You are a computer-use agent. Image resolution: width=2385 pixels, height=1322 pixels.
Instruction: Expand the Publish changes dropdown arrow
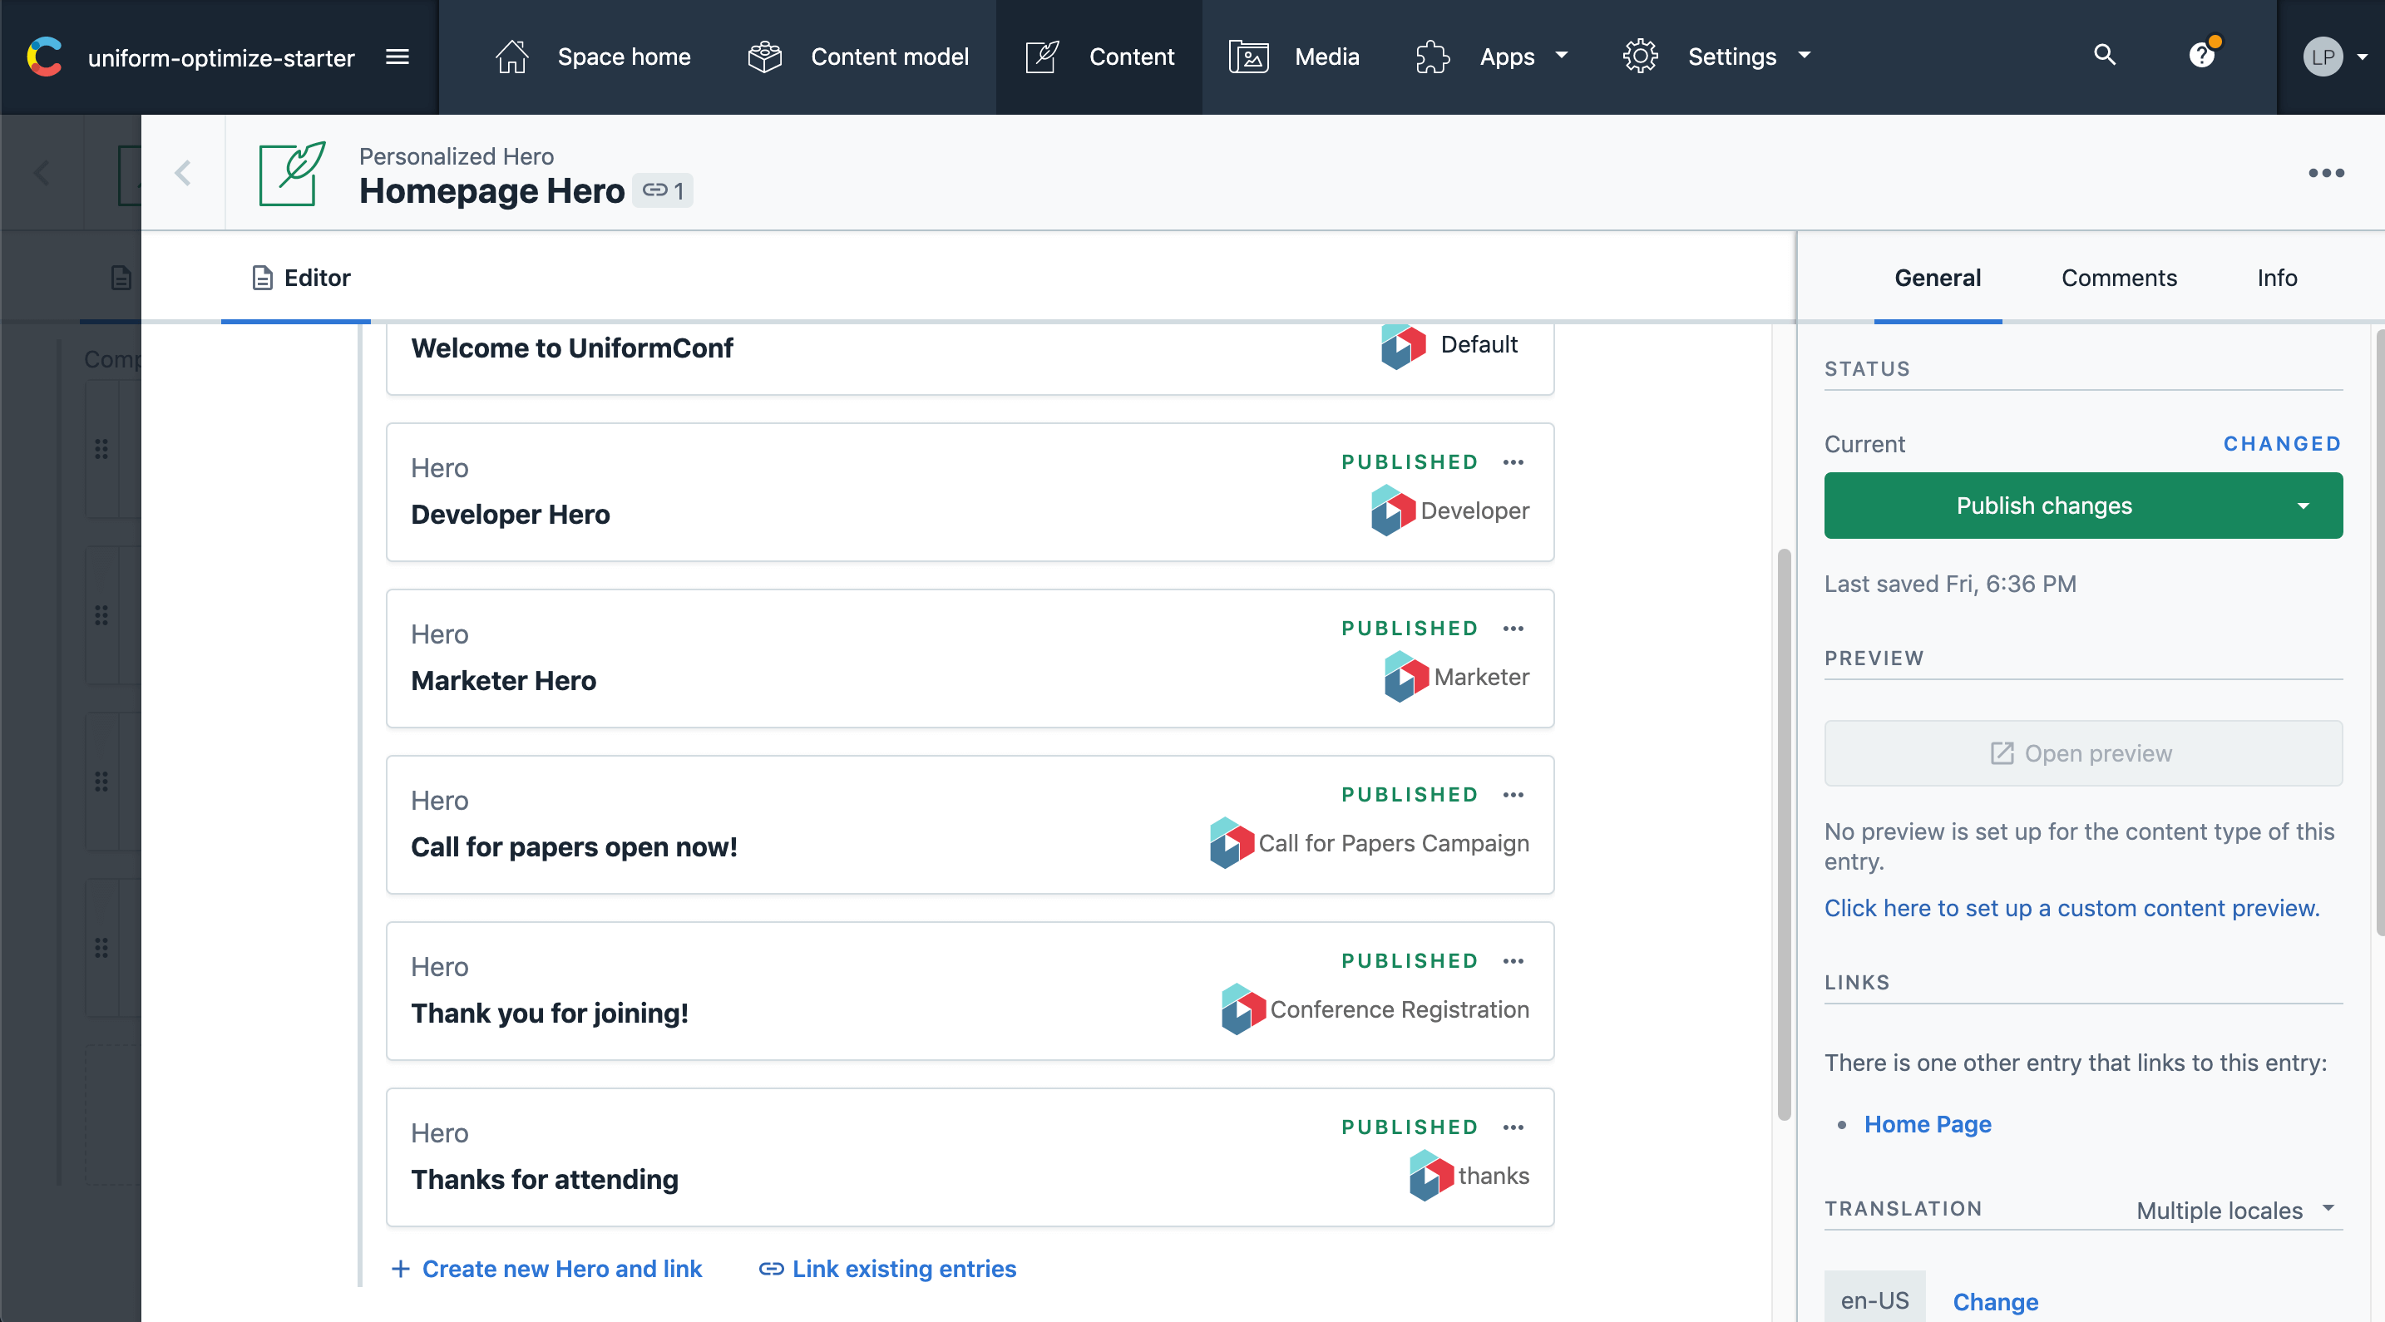2303,506
